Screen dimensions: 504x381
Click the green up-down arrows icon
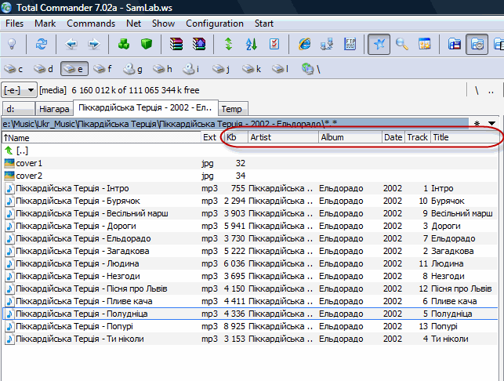229,44
